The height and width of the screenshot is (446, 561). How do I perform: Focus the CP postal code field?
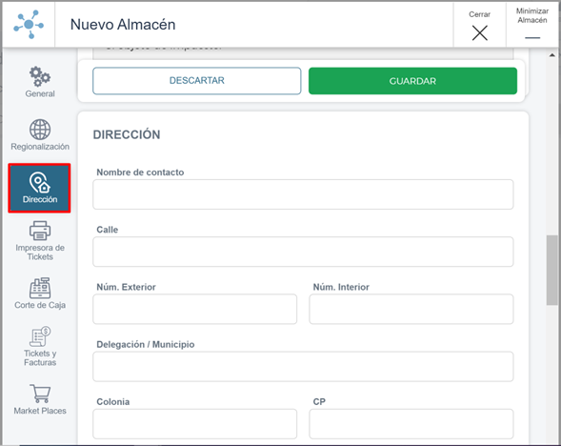coord(411,424)
